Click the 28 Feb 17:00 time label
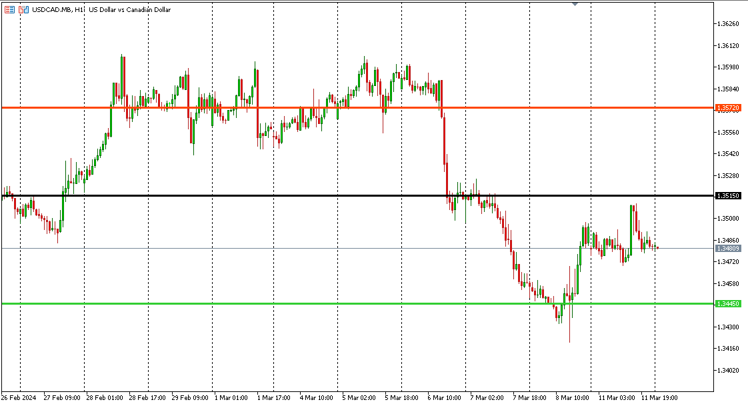 click(147, 397)
